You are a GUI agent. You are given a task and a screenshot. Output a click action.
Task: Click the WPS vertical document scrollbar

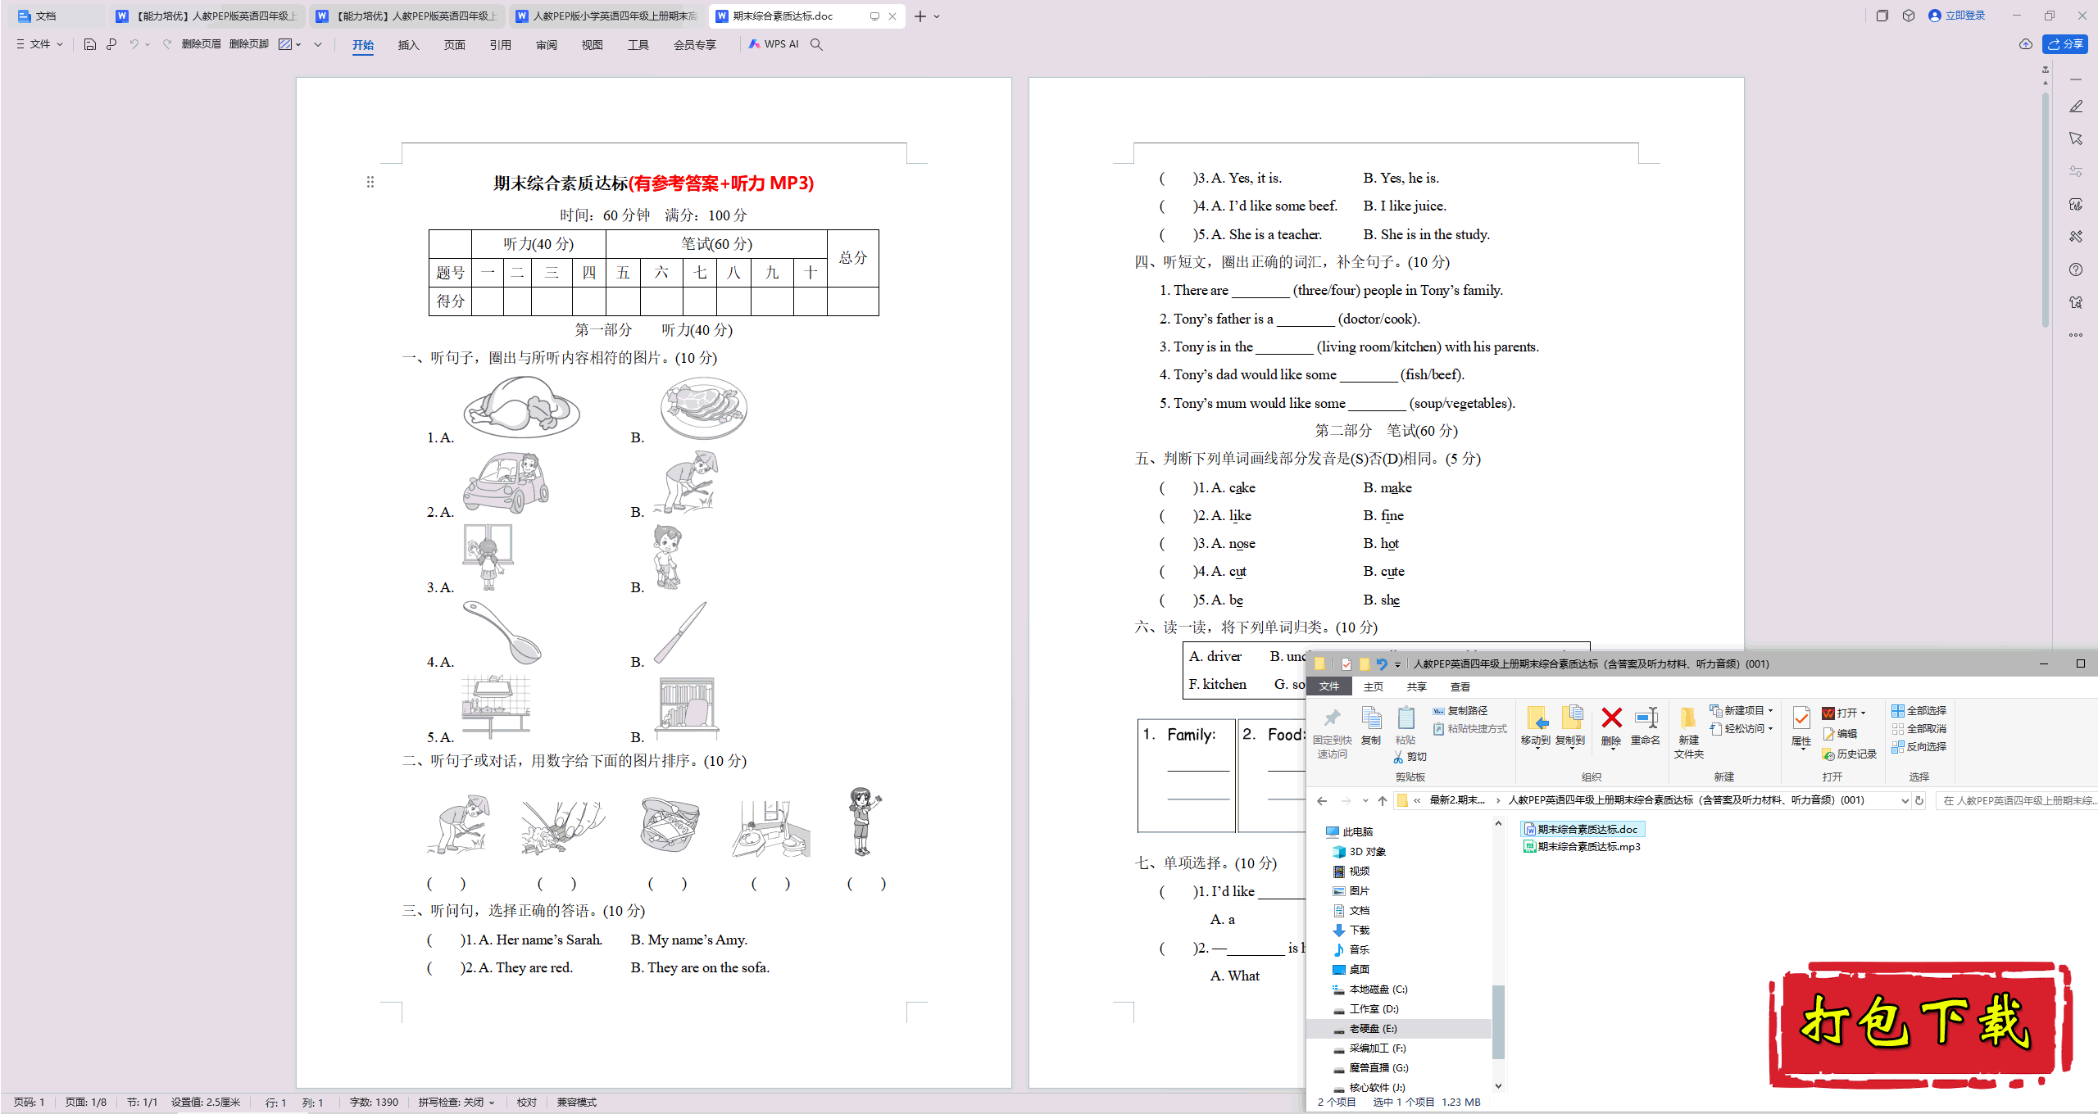2046,209
